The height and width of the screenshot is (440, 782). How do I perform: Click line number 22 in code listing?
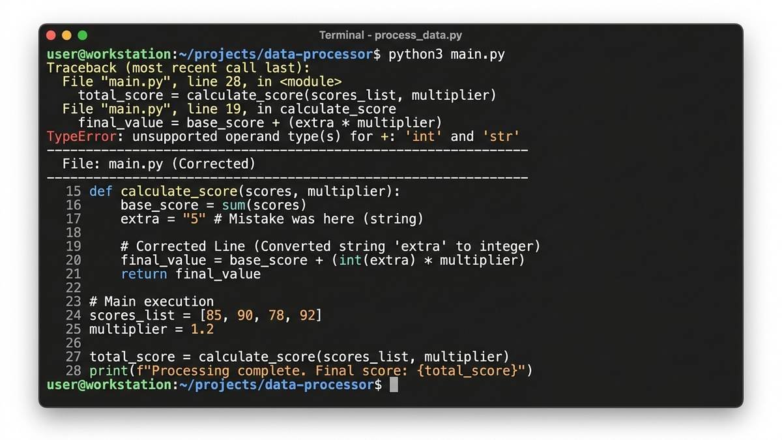pyautogui.click(x=73, y=287)
